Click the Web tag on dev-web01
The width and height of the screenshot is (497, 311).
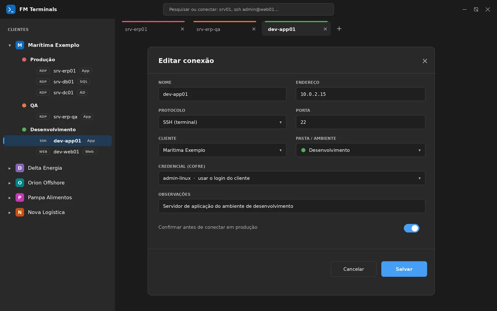point(89,152)
